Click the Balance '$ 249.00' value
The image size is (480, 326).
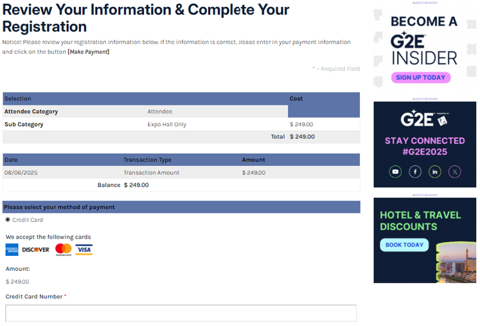pyautogui.click(x=136, y=185)
